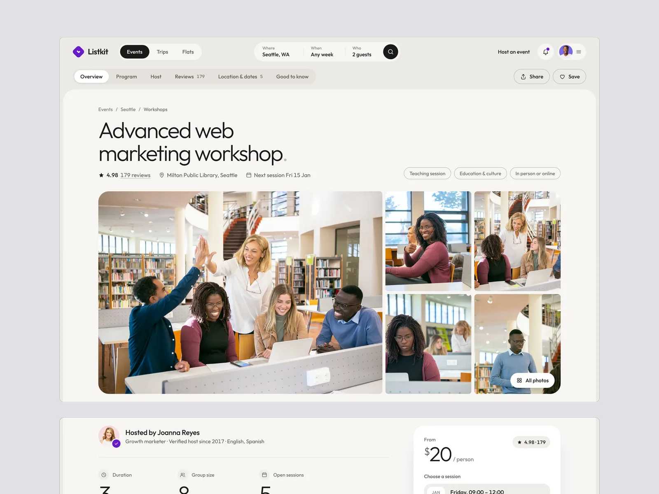Click the Host an event link
This screenshot has height=494, width=659.
pos(514,52)
